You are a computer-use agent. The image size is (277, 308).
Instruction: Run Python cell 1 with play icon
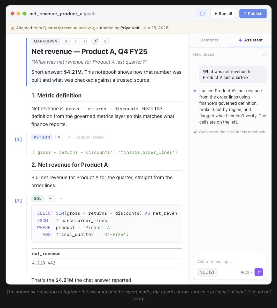point(59,137)
